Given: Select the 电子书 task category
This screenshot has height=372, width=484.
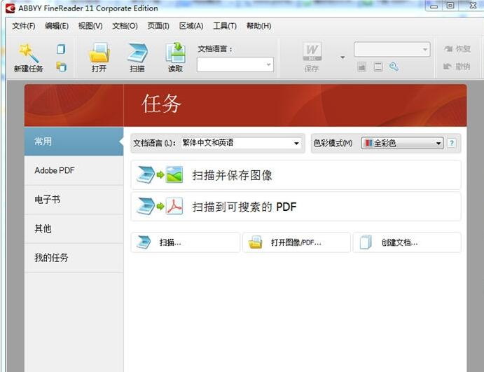Looking at the screenshot, I should (48, 200).
